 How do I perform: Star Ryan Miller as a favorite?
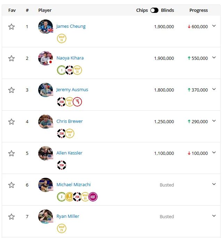[x=11, y=216]
